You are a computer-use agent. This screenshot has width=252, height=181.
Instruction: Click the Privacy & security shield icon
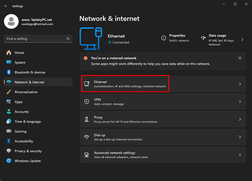click(9, 151)
